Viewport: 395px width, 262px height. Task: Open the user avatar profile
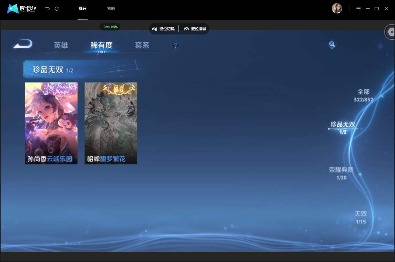point(337,9)
